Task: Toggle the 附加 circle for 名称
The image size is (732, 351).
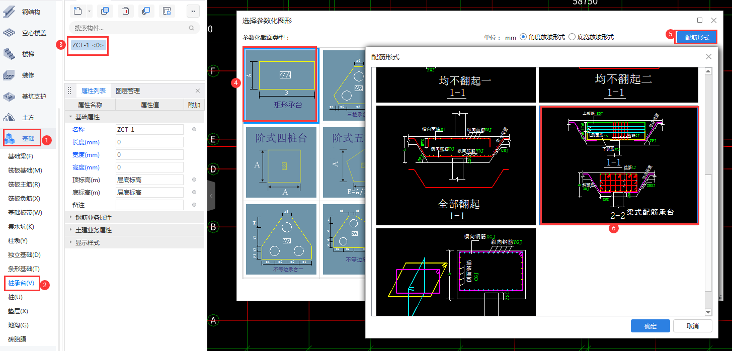Action: (x=194, y=130)
